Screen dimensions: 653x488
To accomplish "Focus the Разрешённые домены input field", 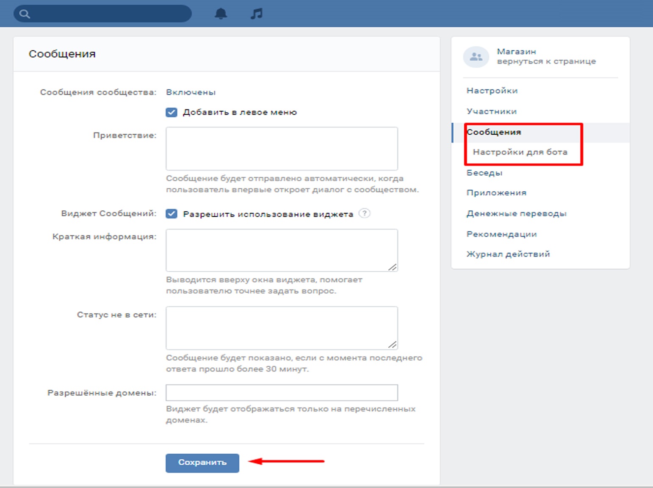I will (282, 392).
